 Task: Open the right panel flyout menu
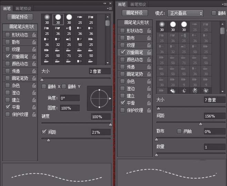pyautogui.click(x=224, y=4)
